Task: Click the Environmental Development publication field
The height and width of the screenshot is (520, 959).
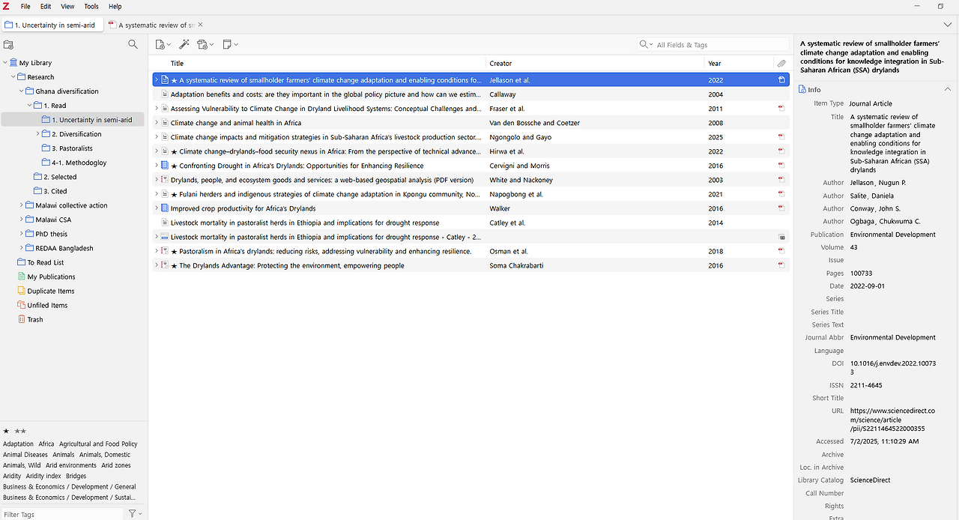Action: (892, 235)
